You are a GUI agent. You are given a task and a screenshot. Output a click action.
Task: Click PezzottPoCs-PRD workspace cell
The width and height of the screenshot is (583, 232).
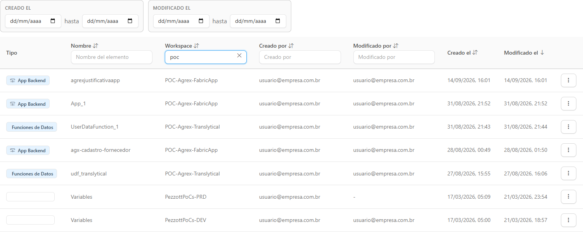pos(186,197)
